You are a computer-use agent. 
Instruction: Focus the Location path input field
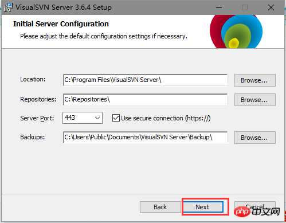coord(145,80)
